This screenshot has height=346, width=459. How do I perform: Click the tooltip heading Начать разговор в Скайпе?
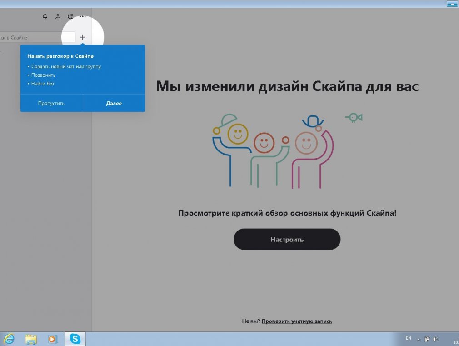click(60, 56)
